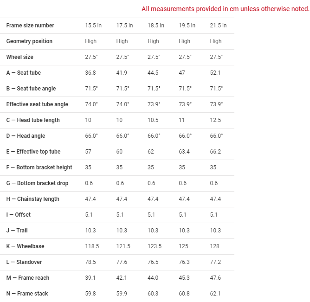Select the 19.5 in frame size header
310x302 pixels.
click(x=187, y=26)
